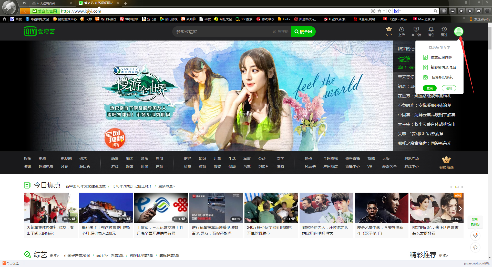This screenshot has height=267, width=492.
Task: Click the green 登录 login button
Action: 430,88
